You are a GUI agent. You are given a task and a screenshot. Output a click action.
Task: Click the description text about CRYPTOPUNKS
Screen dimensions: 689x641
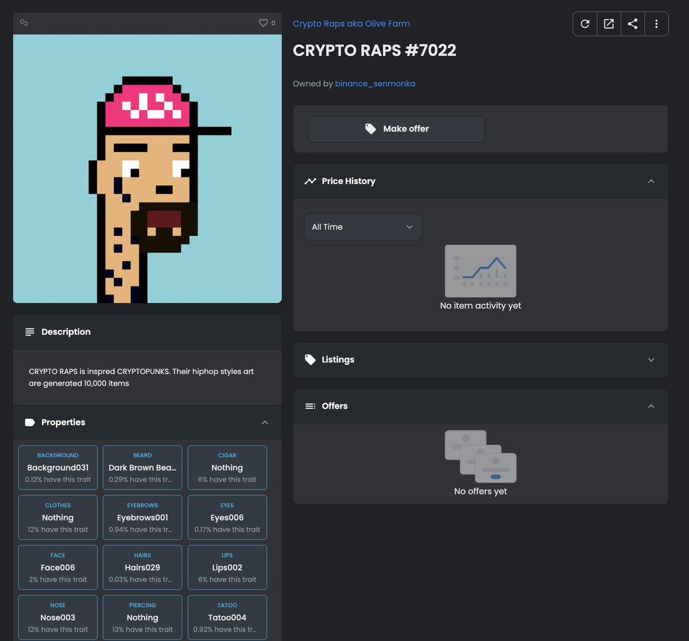pos(141,378)
